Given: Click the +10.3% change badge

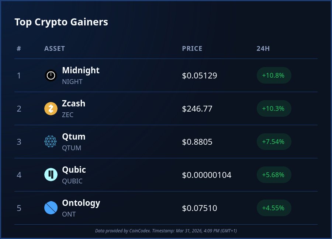Looking at the screenshot, I should click(x=273, y=109).
